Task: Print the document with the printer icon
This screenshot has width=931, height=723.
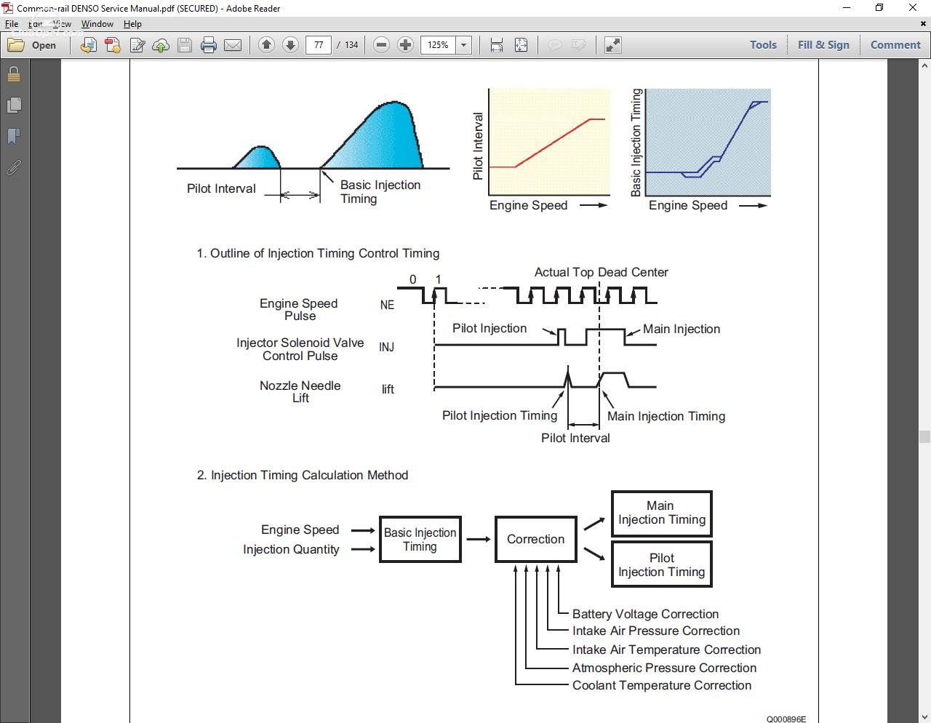Action: 209,45
